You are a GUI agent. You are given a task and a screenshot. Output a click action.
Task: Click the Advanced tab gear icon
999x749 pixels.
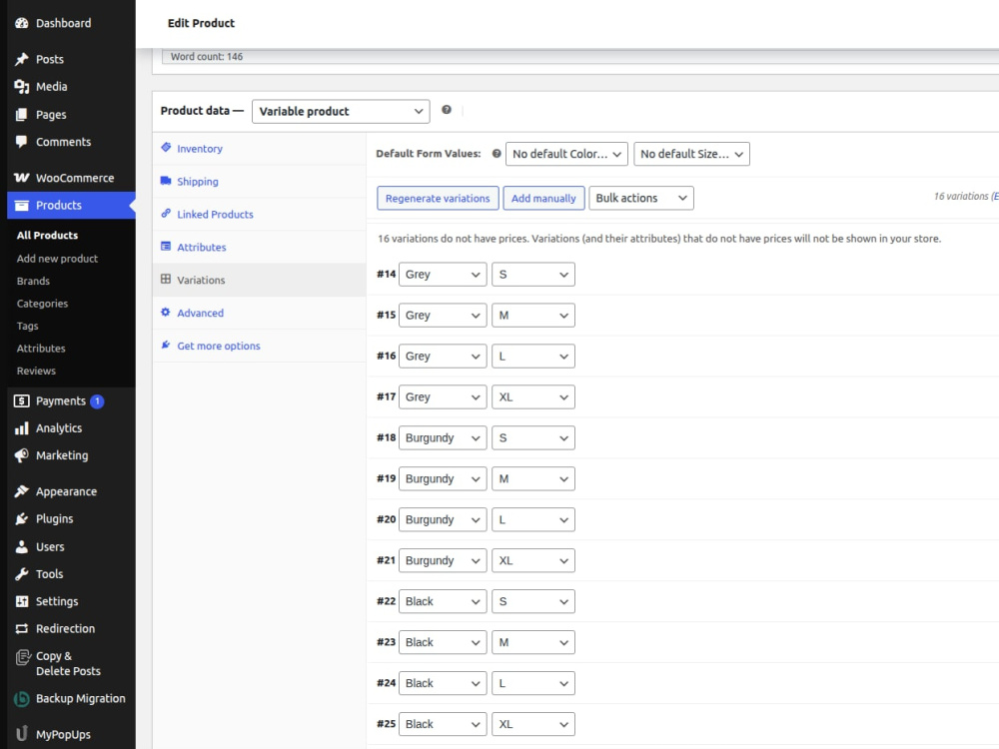[x=166, y=312]
